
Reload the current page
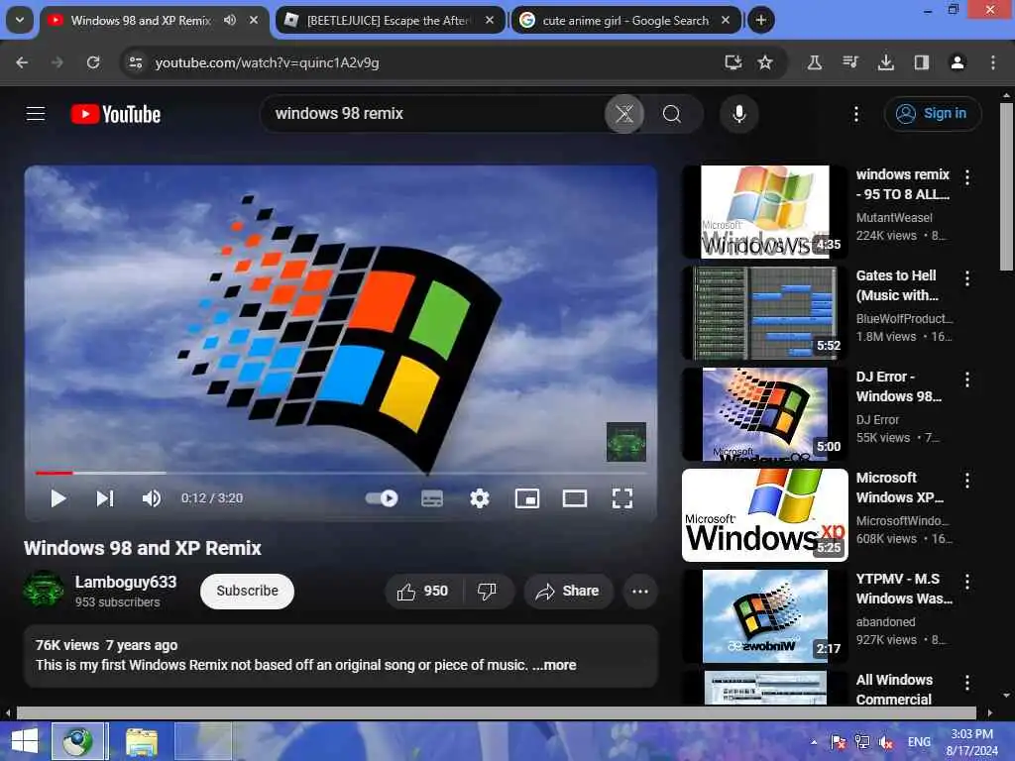click(93, 62)
